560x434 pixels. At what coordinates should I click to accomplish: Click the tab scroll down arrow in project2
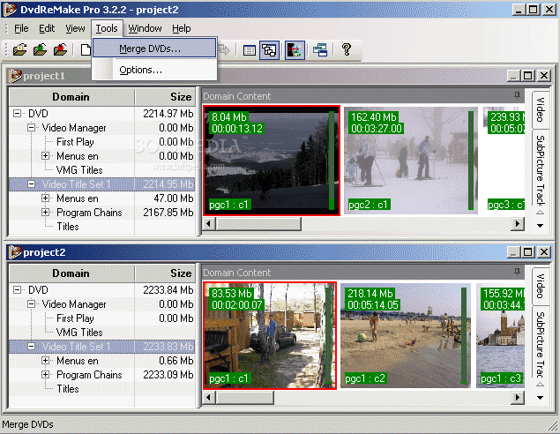pyautogui.click(x=541, y=398)
